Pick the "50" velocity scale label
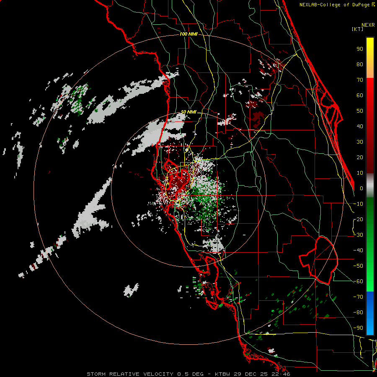The width and height of the screenshot is (377, 377). coord(360,111)
